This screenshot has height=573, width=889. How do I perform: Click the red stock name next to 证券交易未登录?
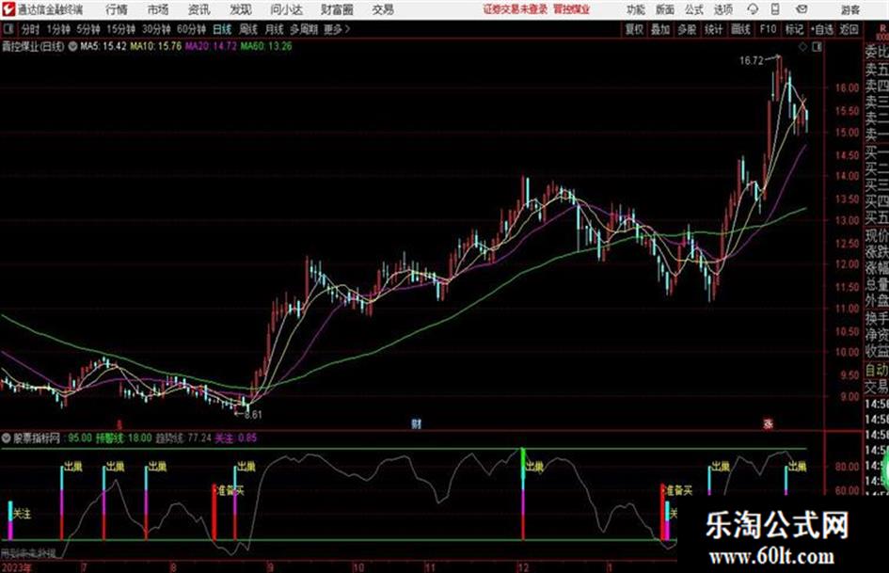pos(572,9)
